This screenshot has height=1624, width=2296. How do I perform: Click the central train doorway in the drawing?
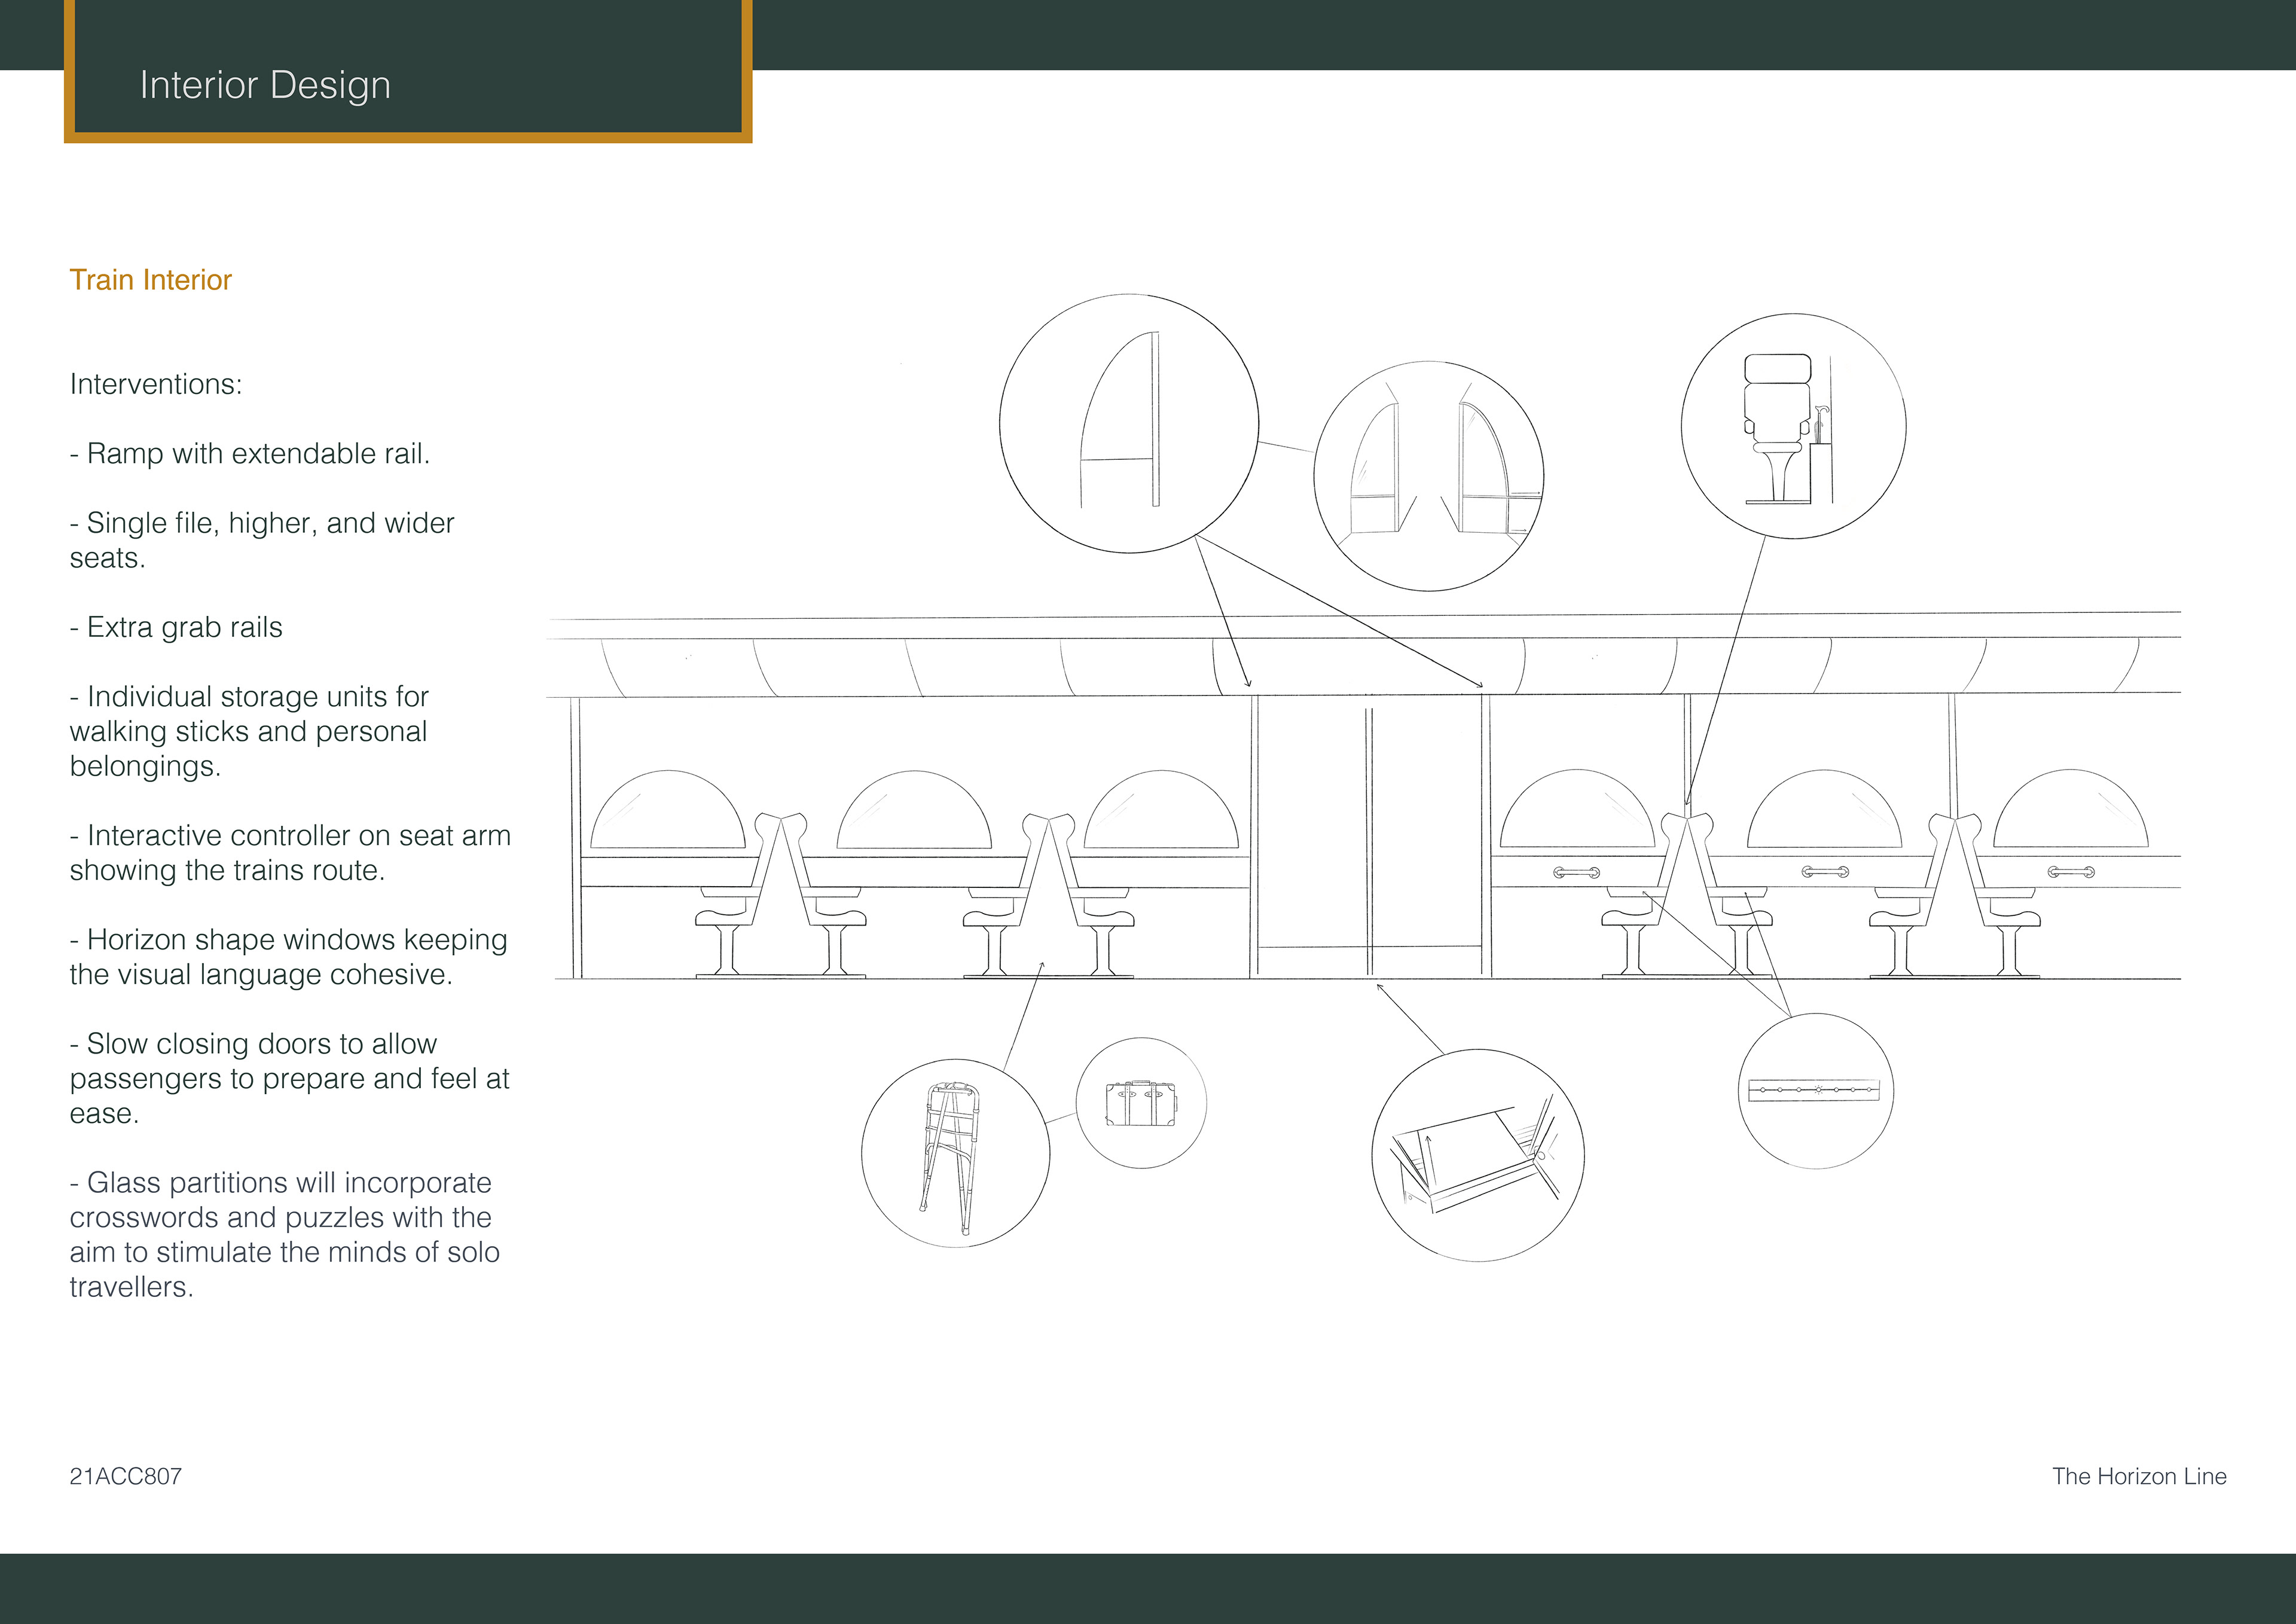(1370, 835)
